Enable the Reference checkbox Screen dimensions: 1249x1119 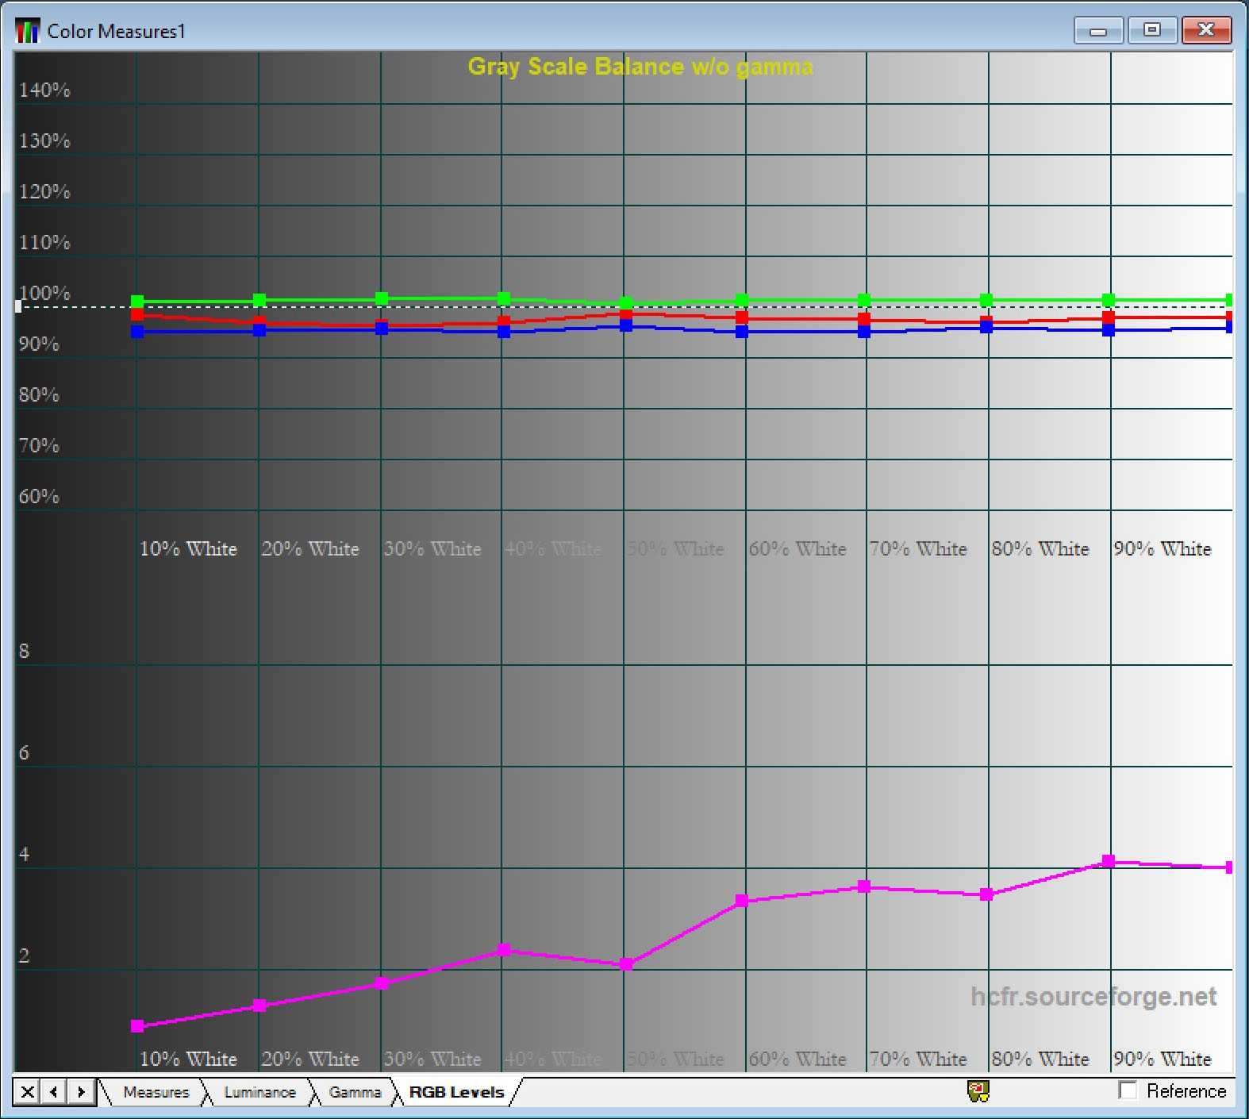[1128, 1090]
